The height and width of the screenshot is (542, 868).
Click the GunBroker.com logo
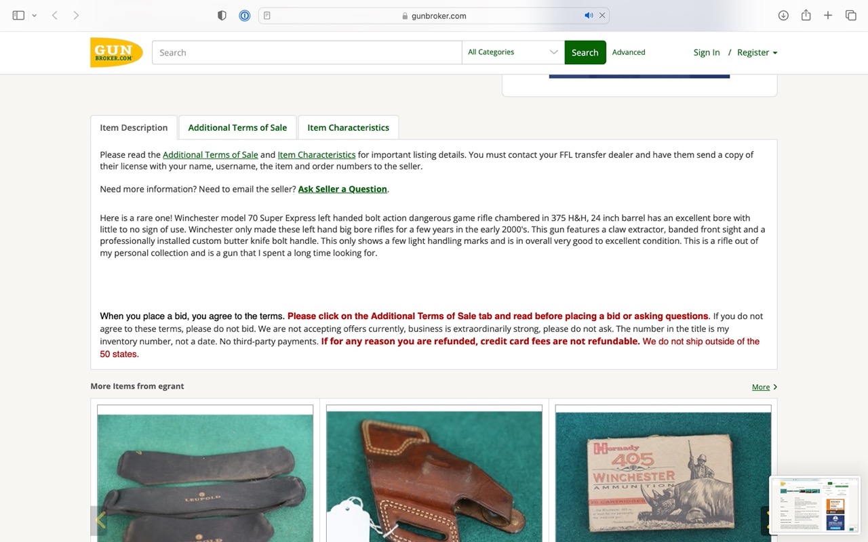pyautogui.click(x=116, y=52)
